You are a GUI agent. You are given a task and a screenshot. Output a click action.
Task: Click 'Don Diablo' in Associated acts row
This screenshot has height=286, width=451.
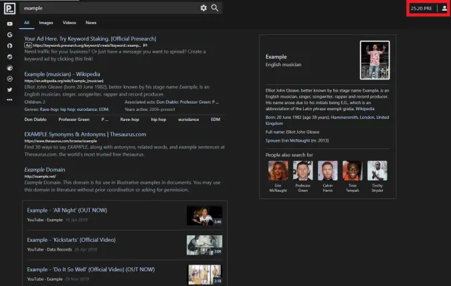tap(168, 102)
